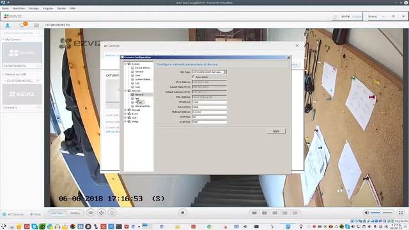This screenshot has height=230, width=409.
Task: Open the Geräte menu
Action: click(x=61, y=8)
